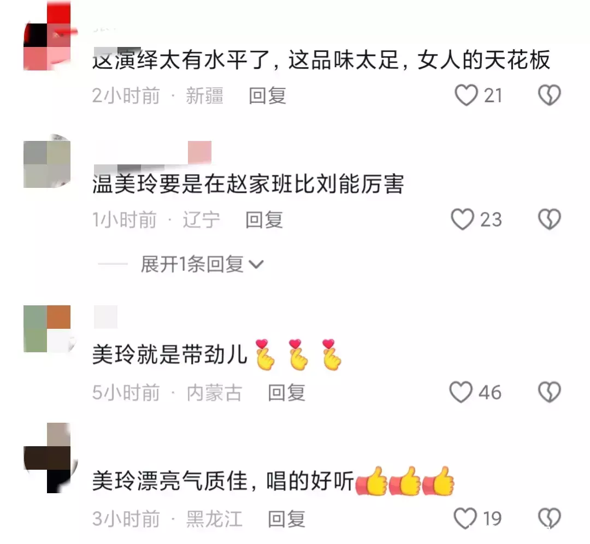Click the chevron beside 展开1条回复

pyautogui.click(x=256, y=264)
